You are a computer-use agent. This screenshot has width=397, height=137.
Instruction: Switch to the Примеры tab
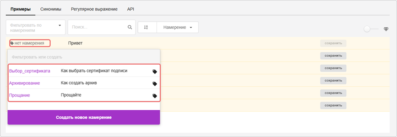(x=21, y=9)
